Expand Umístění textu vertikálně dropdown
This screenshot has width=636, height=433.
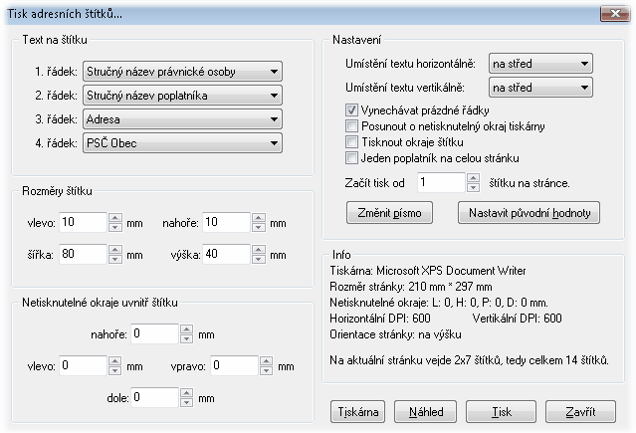pyautogui.click(x=540, y=88)
